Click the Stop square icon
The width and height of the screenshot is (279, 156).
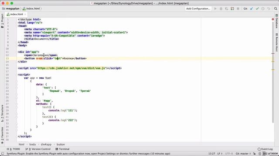(x=238, y=9)
